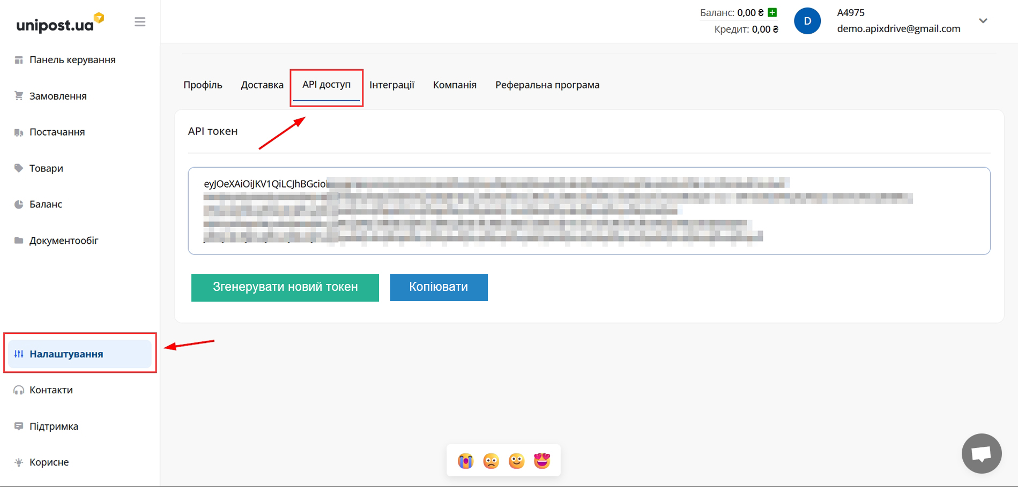Image resolution: width=1018 pixels, height=487 pixels.
Task: Click the blue user avatar D
Action: [807, 21]
